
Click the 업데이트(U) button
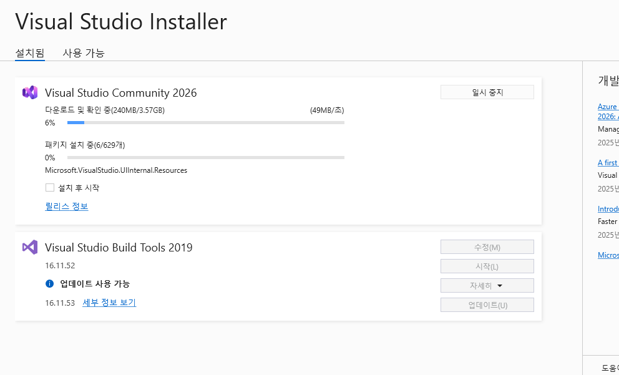click(487, 304)
